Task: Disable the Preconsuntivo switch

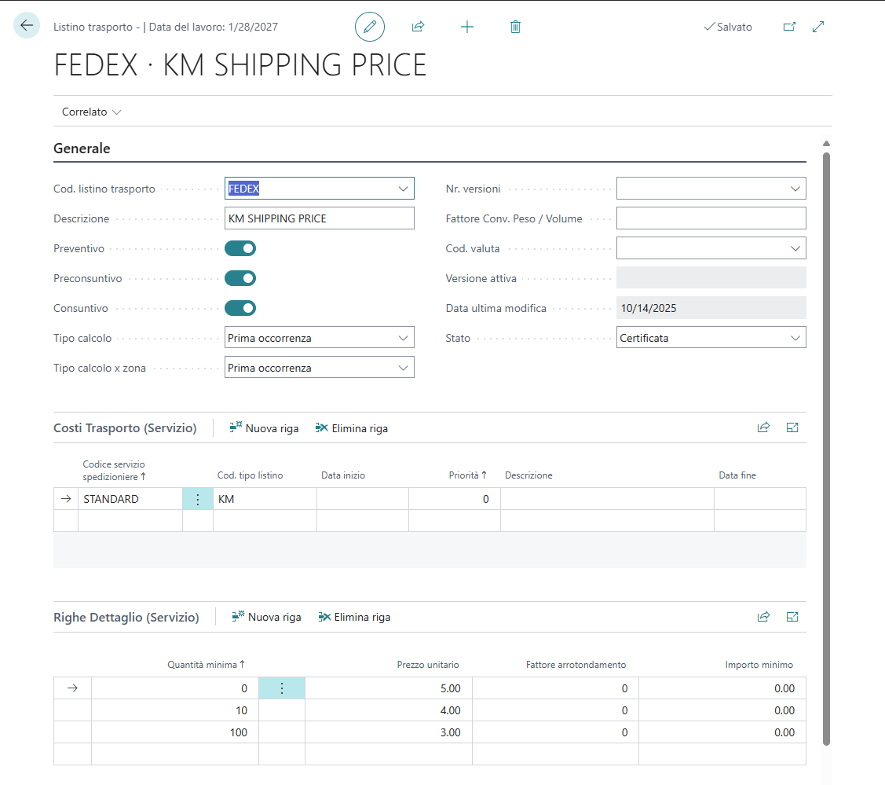Action: pos(240,278)
